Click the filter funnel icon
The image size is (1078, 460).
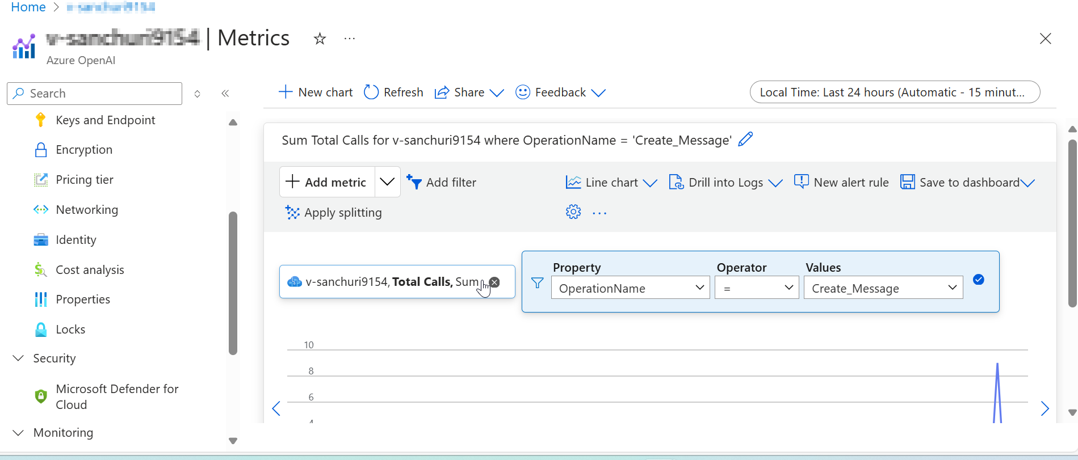(x=537, y=283)
